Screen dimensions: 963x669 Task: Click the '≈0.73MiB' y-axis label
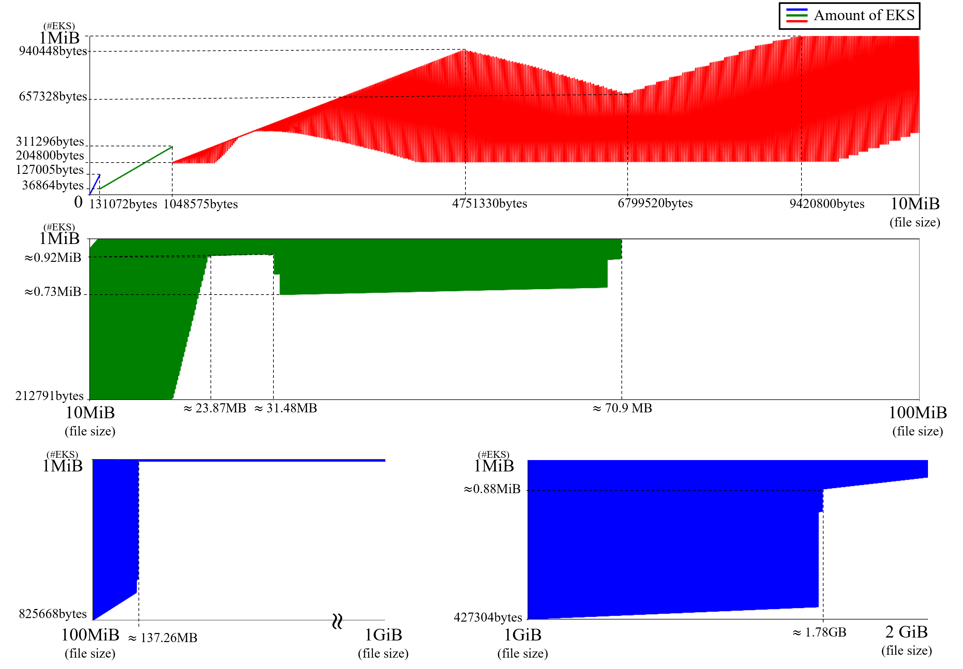click(53, 291)
